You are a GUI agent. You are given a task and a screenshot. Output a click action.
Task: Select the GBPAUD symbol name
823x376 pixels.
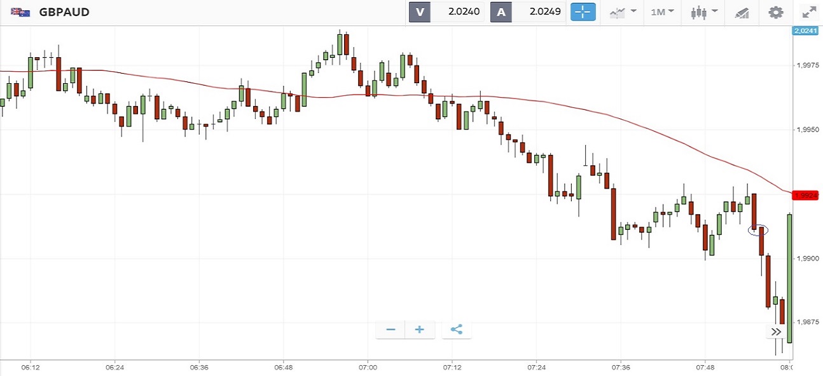[x=64, y=12]
